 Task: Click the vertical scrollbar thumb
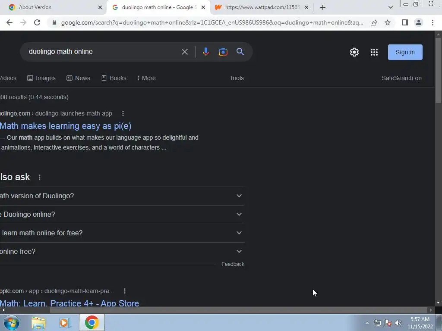point(438,70)
